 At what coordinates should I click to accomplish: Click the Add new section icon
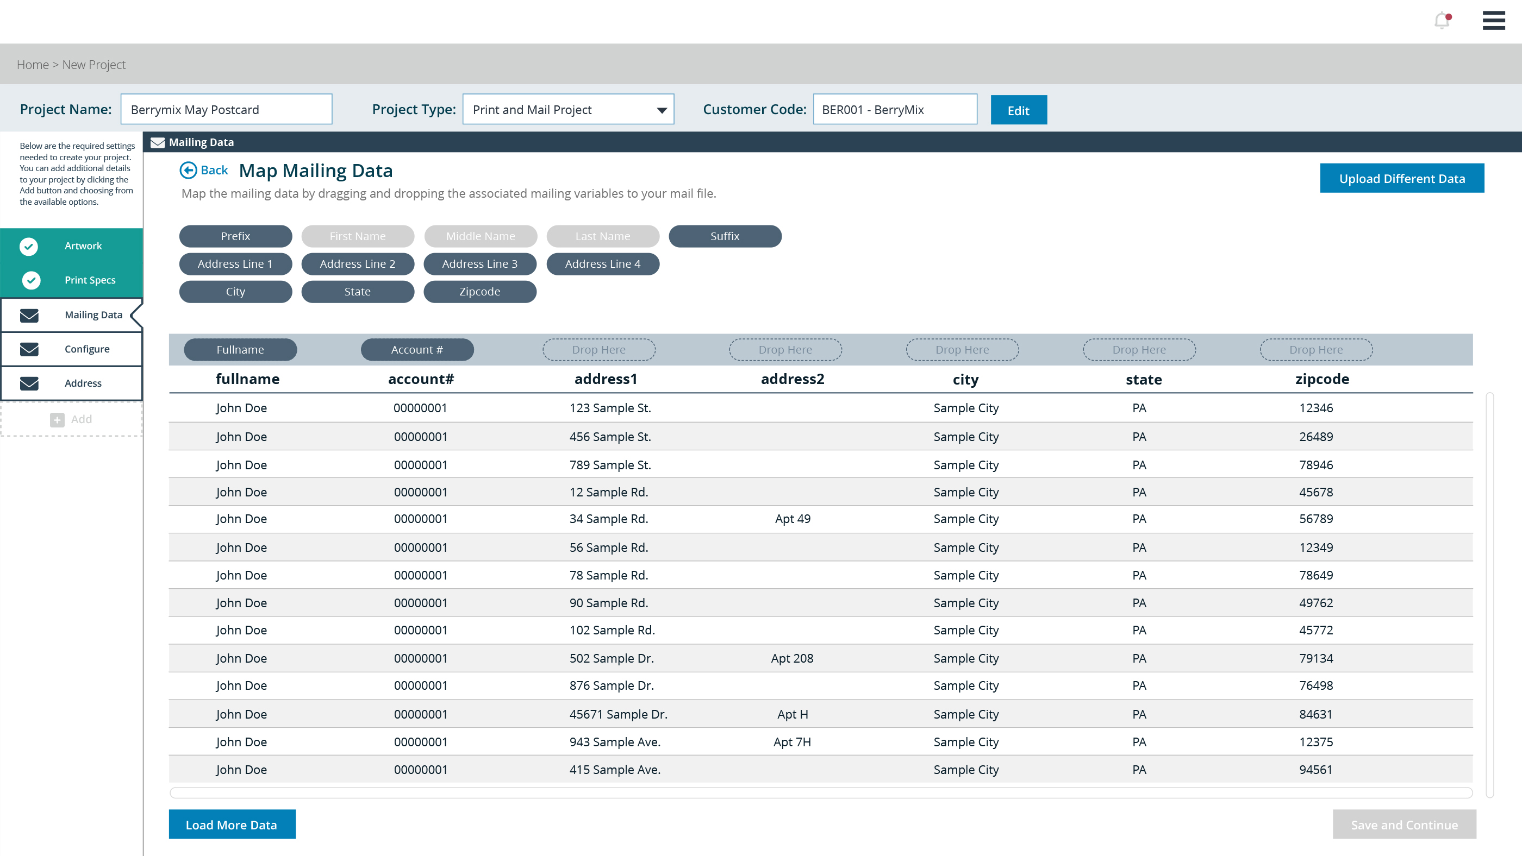tap(58, 420)
